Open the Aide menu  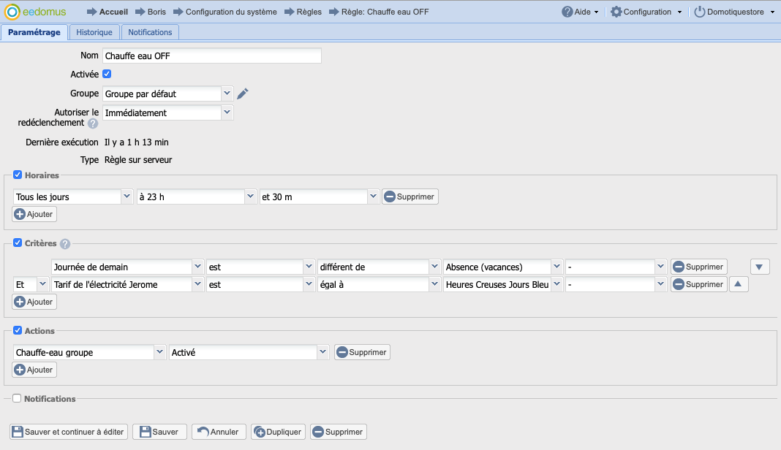tap(580, 12)
